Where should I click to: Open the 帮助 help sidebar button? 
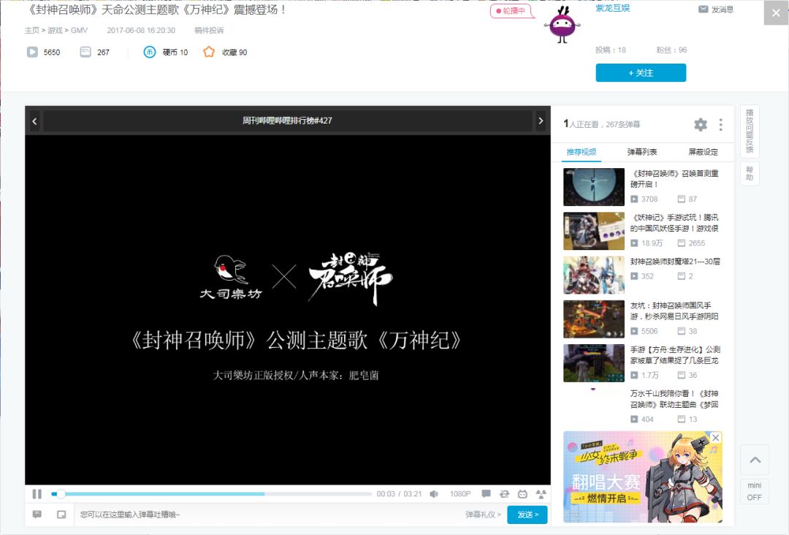[750, 173]
